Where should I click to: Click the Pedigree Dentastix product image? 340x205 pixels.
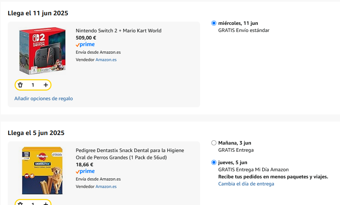[x=42, y=171]
